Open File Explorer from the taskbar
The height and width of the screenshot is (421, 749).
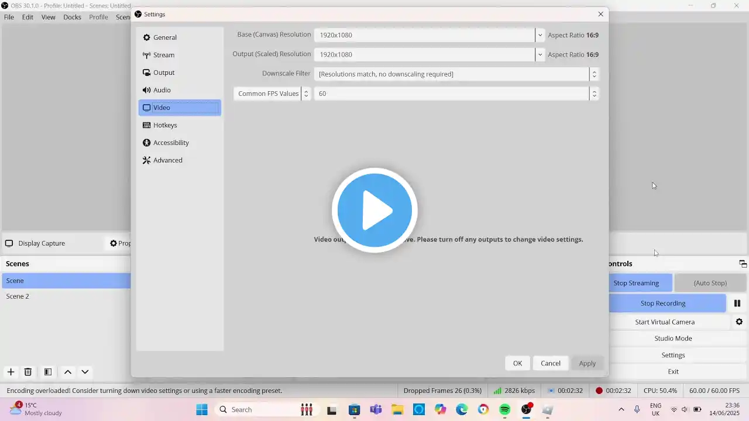coord(397,409)
